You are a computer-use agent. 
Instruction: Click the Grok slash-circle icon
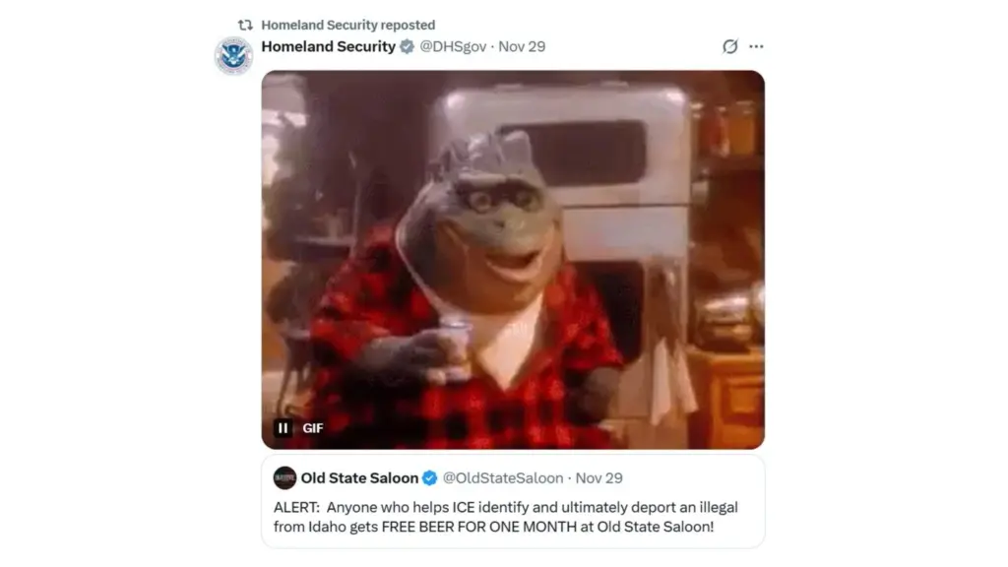[729, 46]
